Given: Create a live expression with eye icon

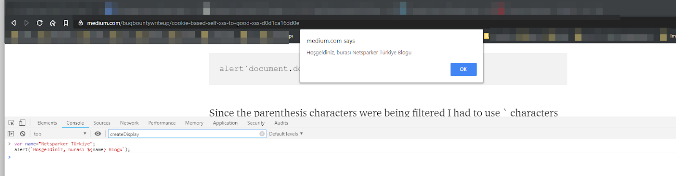Looking at the screenshot, I should (x=98, y=134).
